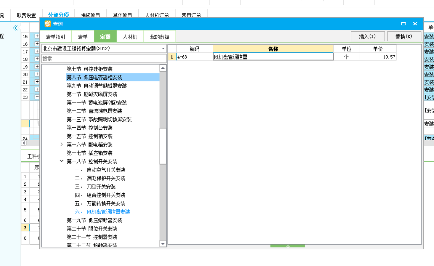Select row 7 header in lower table
The image size is (434, 266).
(x=25, y=228)
